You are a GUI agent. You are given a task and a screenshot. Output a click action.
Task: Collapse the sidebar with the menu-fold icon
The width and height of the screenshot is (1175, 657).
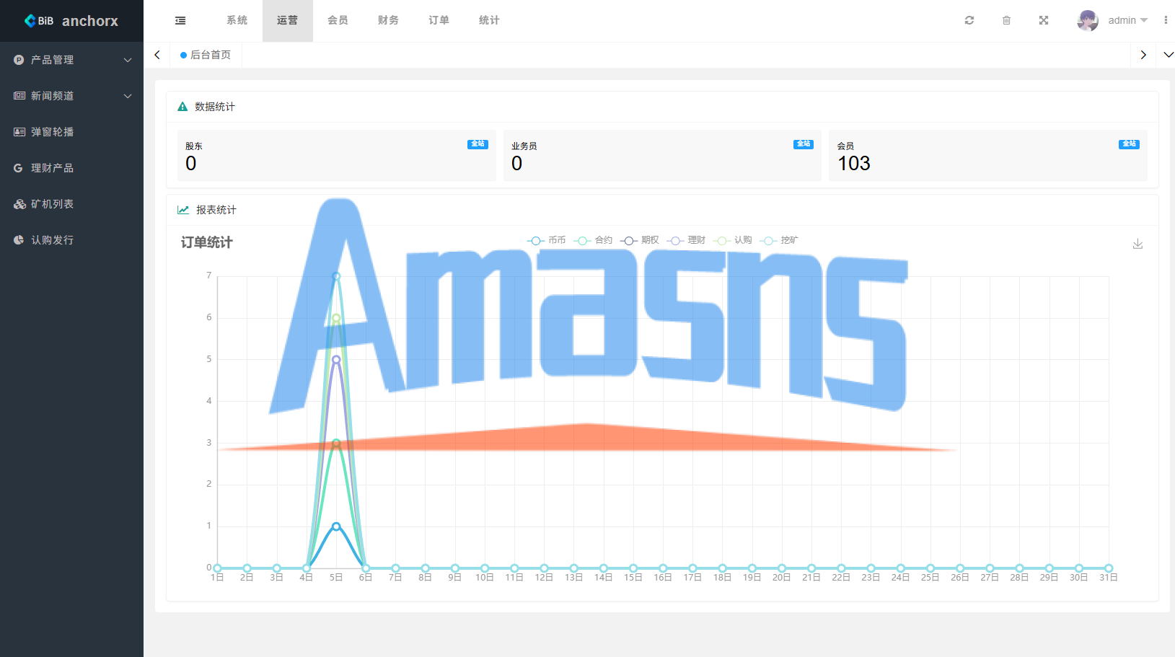(x=180, y=21)
